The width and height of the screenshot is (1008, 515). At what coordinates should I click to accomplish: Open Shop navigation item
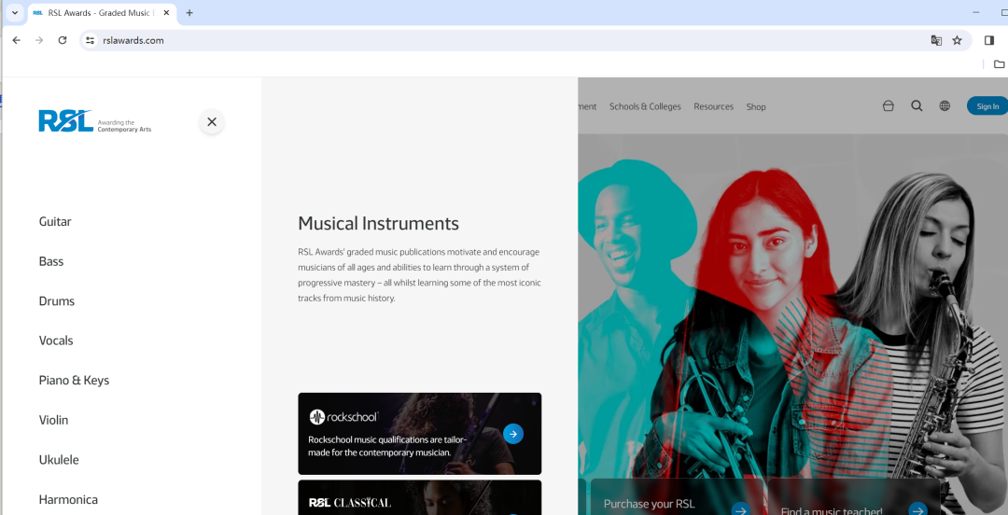(x=756, y=106)
